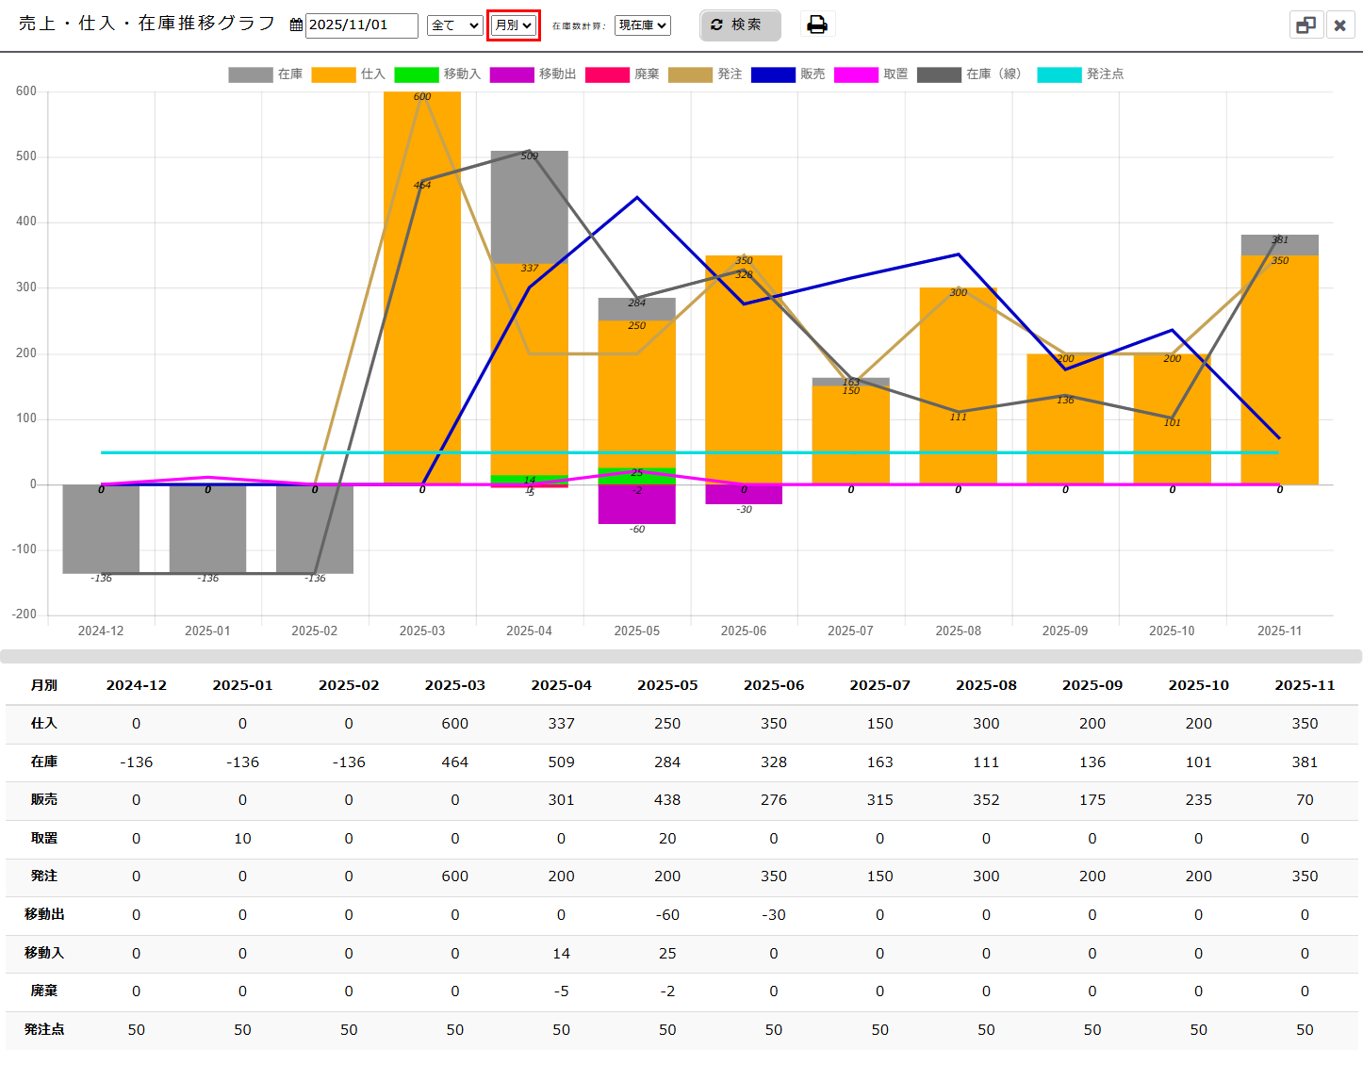The height and width of the screenshot is (1065, 1363).
Task: Select the 2025-11 table column header
Action: tap(1305, 685)
